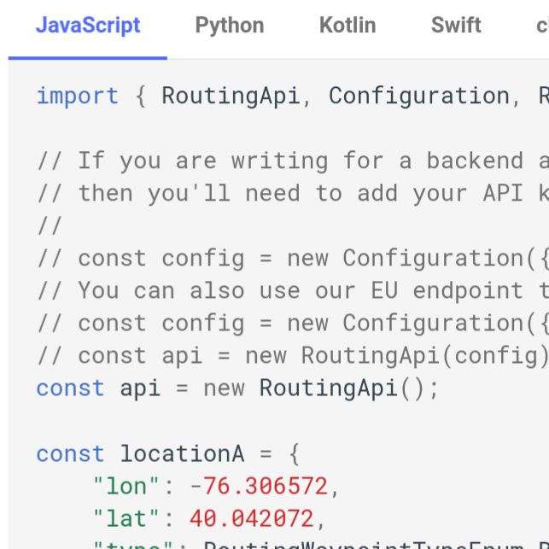Click the comment '// If you are writing for a backend'

(280, 161)
